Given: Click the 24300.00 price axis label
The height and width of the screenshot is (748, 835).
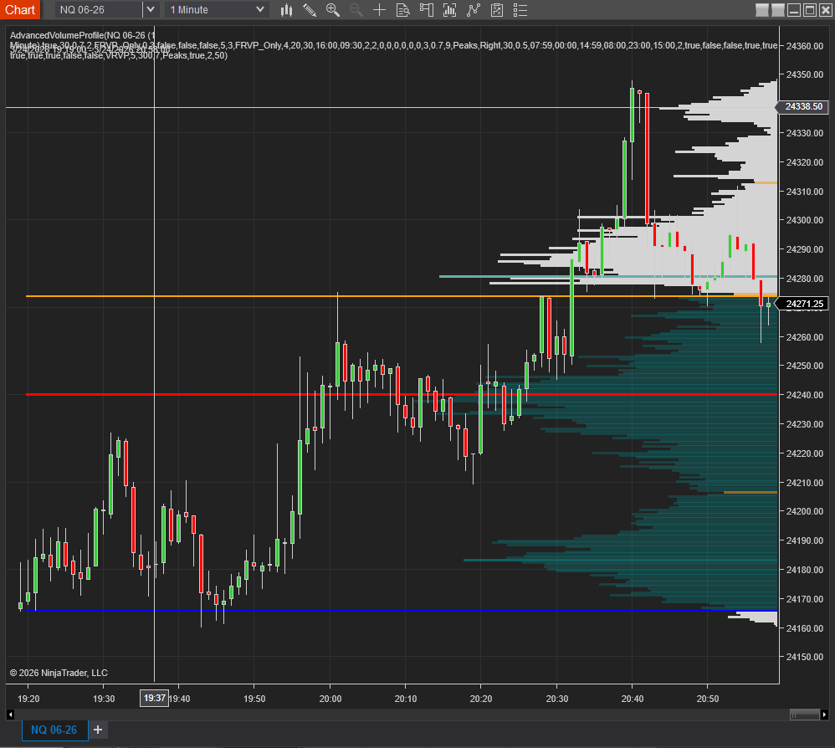Looking at the screenshot, I should coord(805,220).
